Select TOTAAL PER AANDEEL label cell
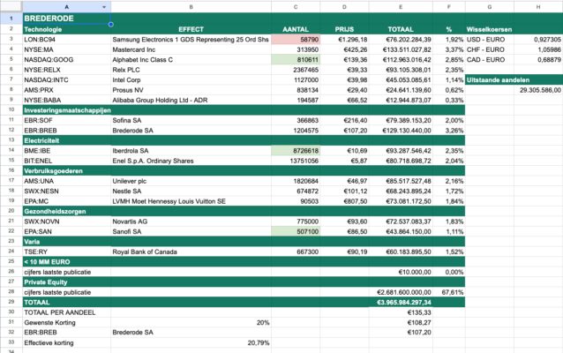563x353 pixels. point(66,312)
